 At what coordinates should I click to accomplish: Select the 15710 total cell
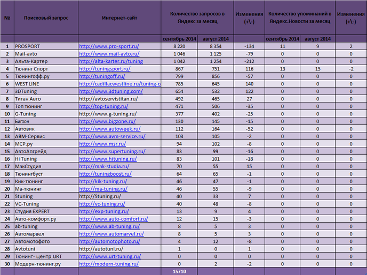[x=179, y=271]
